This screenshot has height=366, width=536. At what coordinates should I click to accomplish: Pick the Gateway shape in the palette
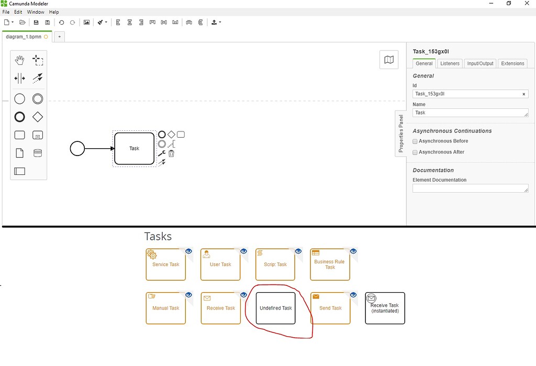38,116
